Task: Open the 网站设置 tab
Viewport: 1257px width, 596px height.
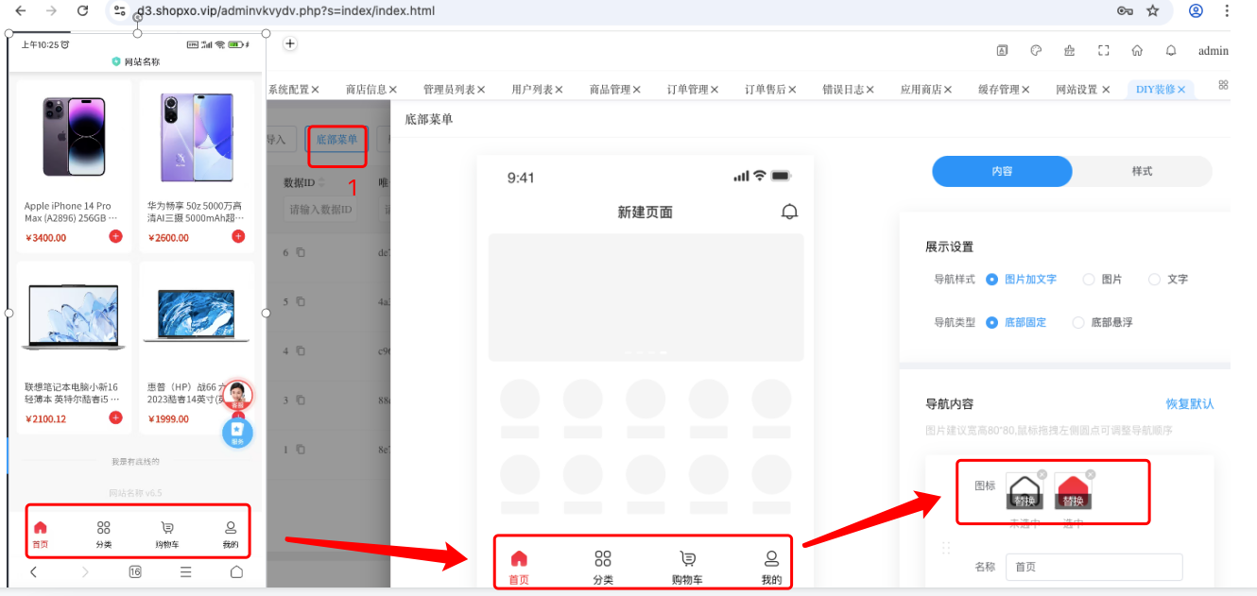Action: (x=1076, y=90)
